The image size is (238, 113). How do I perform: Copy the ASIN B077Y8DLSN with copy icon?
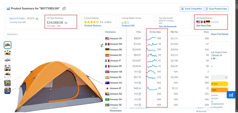click(64, 9)
